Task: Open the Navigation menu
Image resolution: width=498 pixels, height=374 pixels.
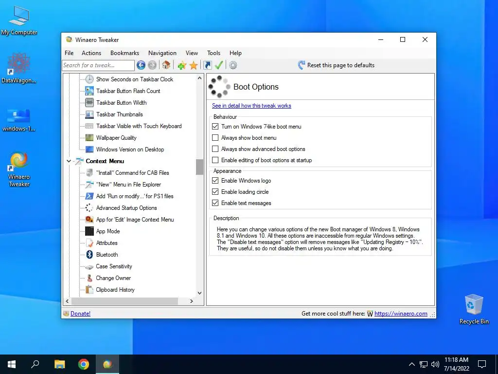Action: [x=162, y=53]
